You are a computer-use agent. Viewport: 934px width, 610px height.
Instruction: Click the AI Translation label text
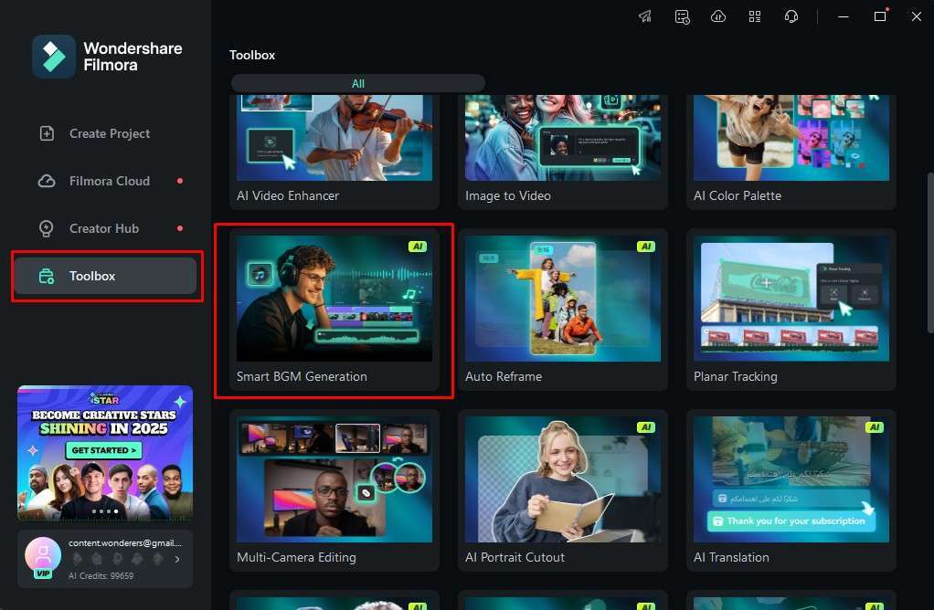[731, 558]
